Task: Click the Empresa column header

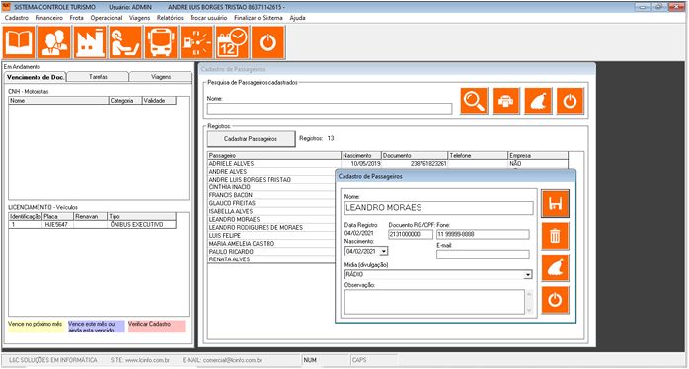Action: 538,156
